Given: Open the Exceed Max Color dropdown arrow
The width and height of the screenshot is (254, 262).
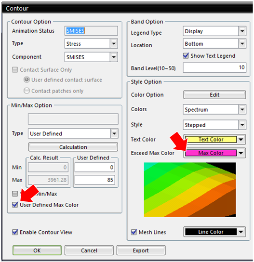Looking at the screenshot, I should 241,153.
